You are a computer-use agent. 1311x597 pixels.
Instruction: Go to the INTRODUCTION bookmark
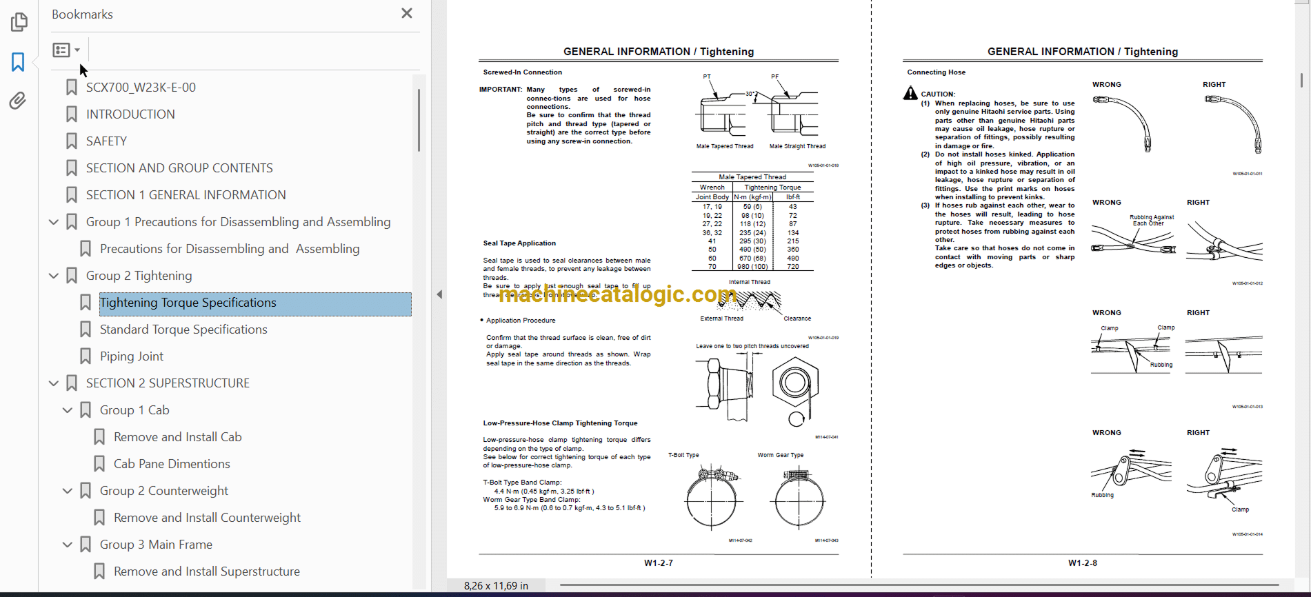(130, 114)
